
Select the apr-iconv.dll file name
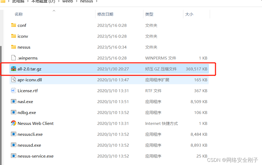pos(30,80)
